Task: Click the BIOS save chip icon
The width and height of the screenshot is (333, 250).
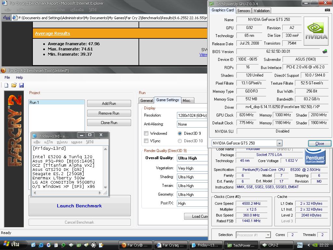Action: coord(325,51)
